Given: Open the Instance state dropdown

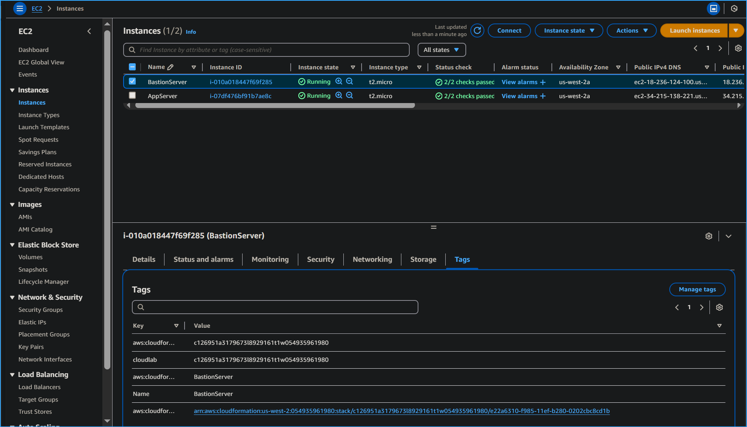Looking at the screenshot, I should 568,30.
